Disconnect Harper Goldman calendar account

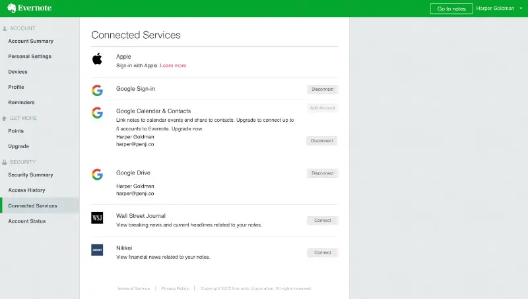(321, 141)
